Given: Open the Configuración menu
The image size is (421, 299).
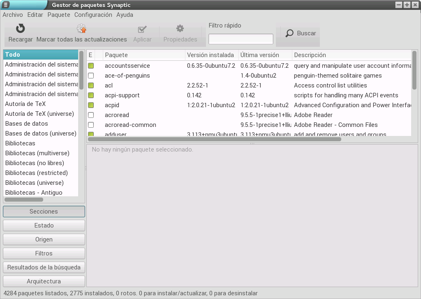Looking at the screenshot, I should coord(93,15).
